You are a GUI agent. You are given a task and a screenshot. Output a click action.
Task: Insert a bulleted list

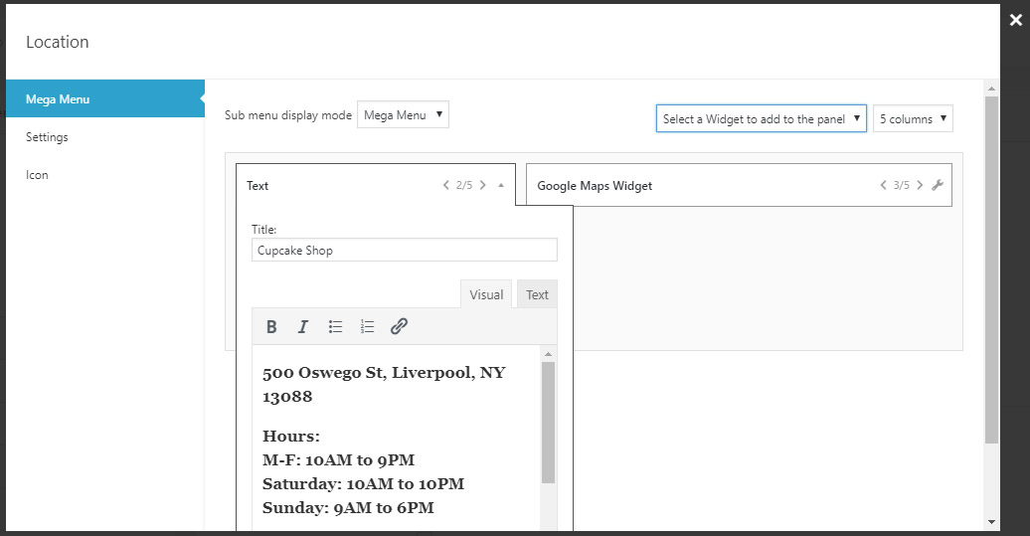pos(335,326)
